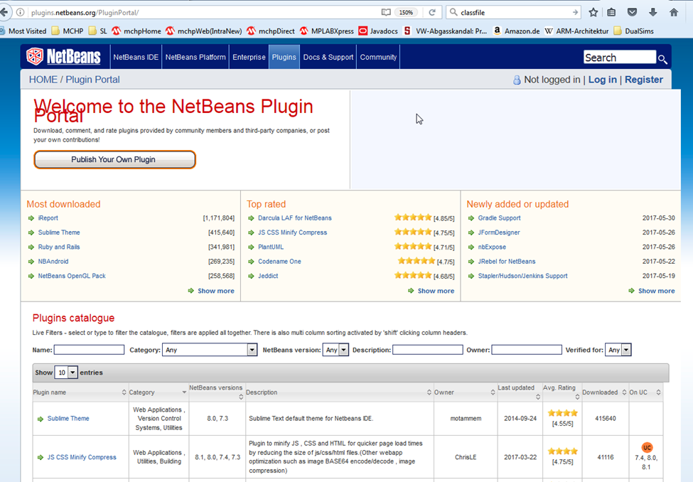Click the 150% zoom level indicator
The image size is (693, 482).
point(406,12)
